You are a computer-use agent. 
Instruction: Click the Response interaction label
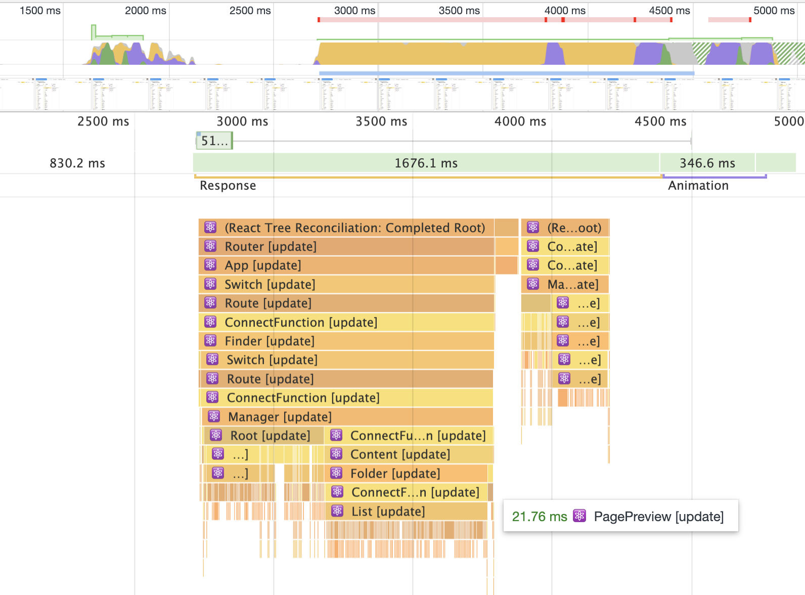[x=228, y=186]
